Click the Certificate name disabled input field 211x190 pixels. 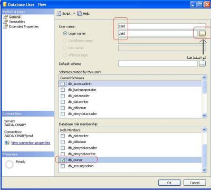162,41
